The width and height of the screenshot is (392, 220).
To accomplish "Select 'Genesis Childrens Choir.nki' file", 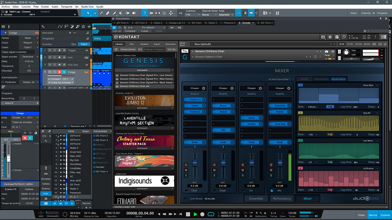I will (144, 86).
